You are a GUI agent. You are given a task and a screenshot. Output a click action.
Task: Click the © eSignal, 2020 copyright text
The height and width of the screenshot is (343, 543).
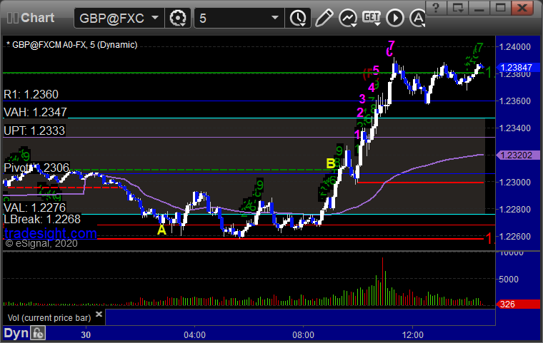[41, 244]
